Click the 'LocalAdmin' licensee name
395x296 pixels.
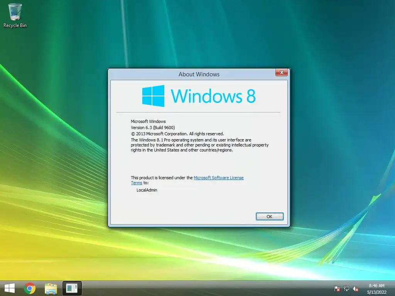147,190
